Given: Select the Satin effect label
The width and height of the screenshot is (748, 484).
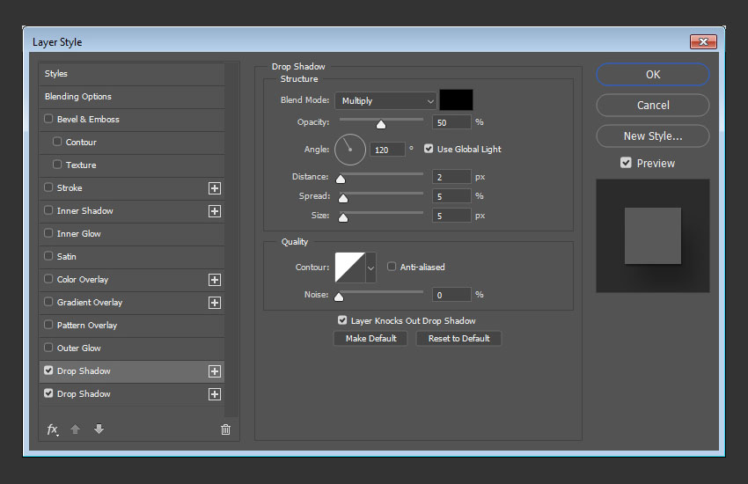Looking at the screenshot, I should [x=66, y=257].
